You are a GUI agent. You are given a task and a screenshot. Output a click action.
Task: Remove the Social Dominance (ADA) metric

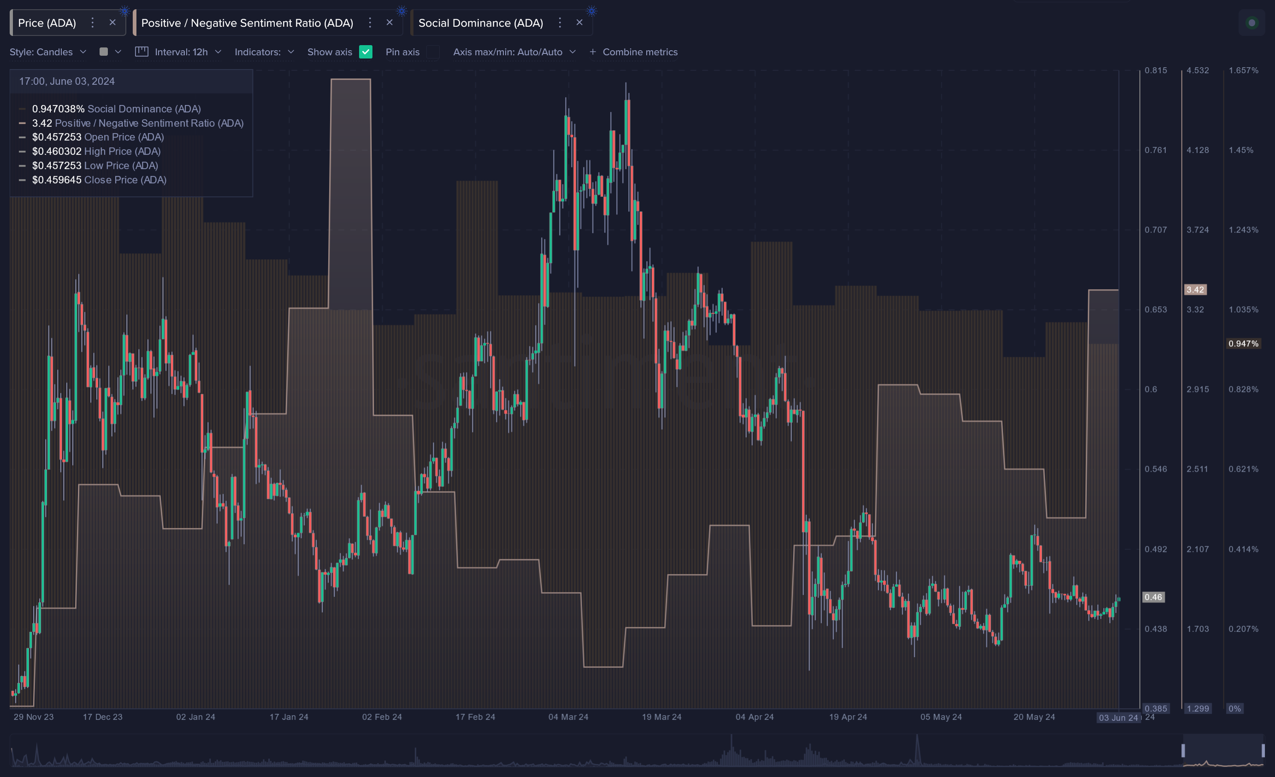(579, 23)
